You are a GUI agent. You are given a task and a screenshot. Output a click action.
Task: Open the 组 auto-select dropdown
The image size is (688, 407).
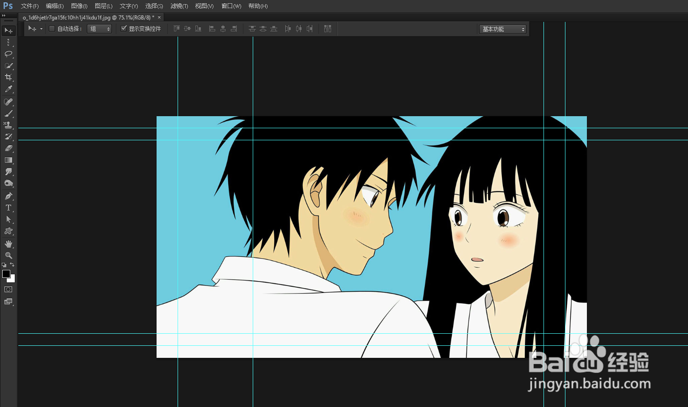(x=99, y=29)
